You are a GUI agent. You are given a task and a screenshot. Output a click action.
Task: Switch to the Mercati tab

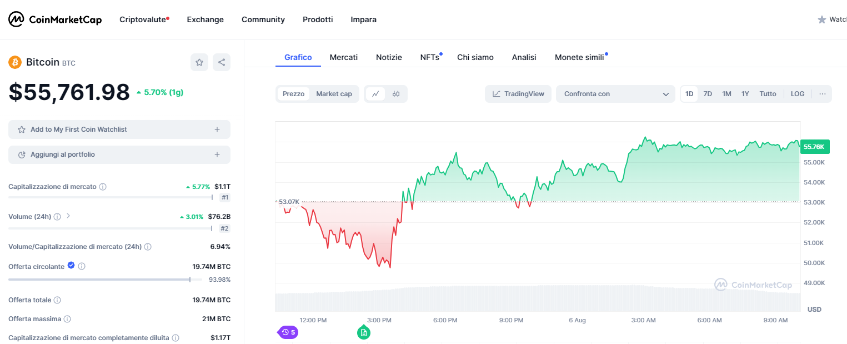coord(344,57)
